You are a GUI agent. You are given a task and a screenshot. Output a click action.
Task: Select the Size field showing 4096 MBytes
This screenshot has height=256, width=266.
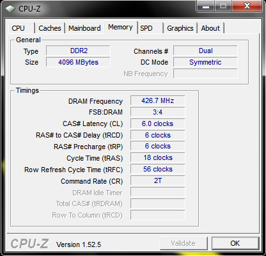coord(78,62)
